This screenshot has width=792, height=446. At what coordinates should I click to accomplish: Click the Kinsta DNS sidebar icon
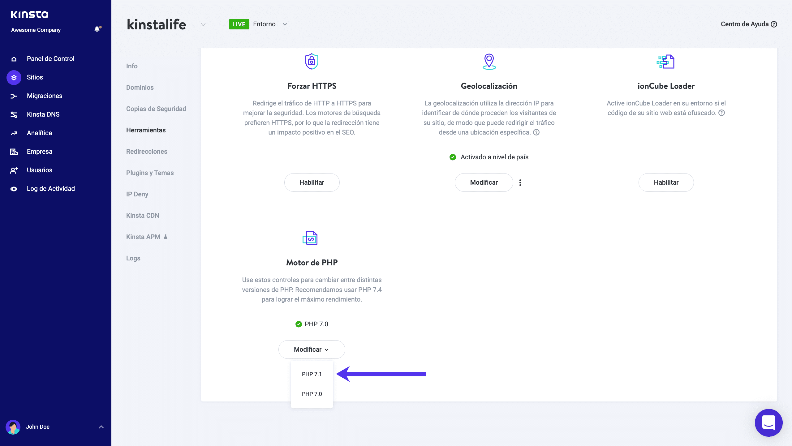pos(14,114)
